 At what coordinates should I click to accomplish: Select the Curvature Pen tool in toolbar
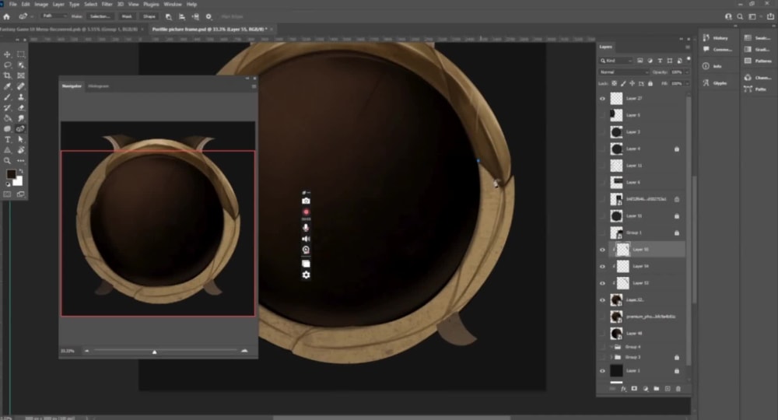(21, 129)
